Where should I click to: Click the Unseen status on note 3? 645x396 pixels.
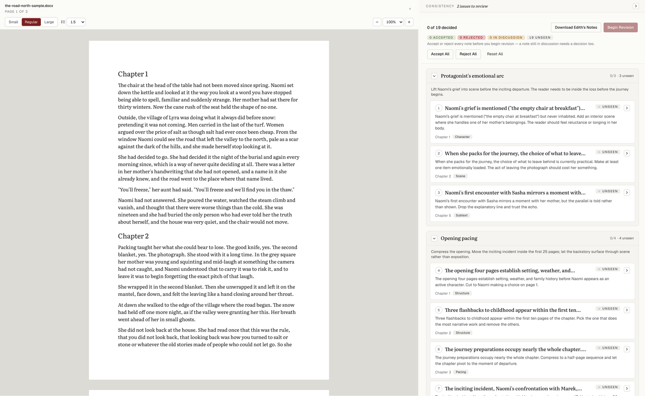(x=608, y=191)
